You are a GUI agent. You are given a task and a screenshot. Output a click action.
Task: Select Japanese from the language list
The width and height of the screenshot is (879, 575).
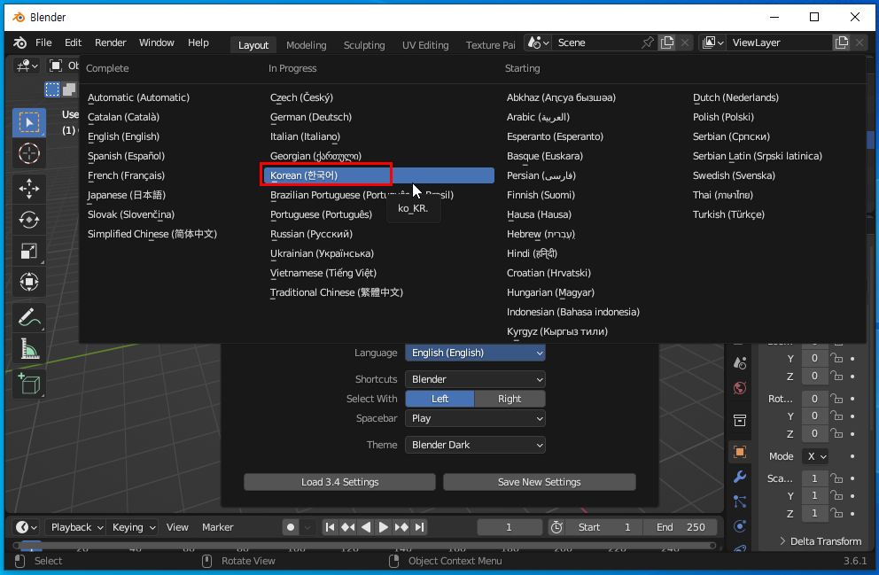pyautogui.click(x=127, y=195)
